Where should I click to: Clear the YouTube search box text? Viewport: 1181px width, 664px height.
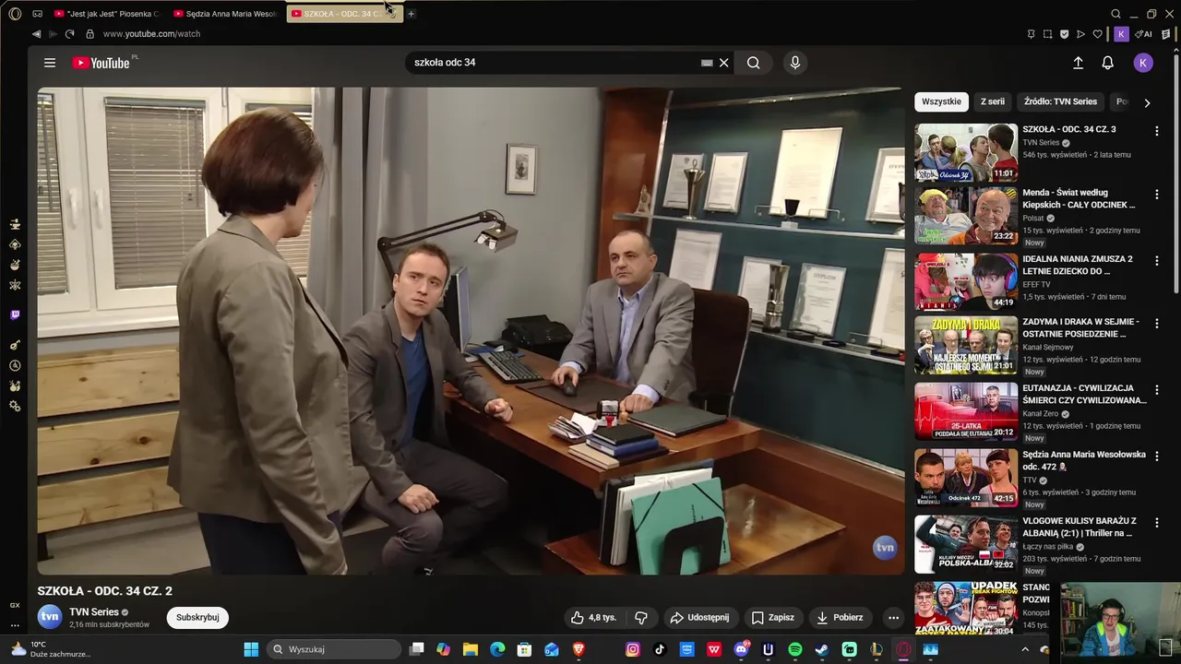(x=724, y=63)
